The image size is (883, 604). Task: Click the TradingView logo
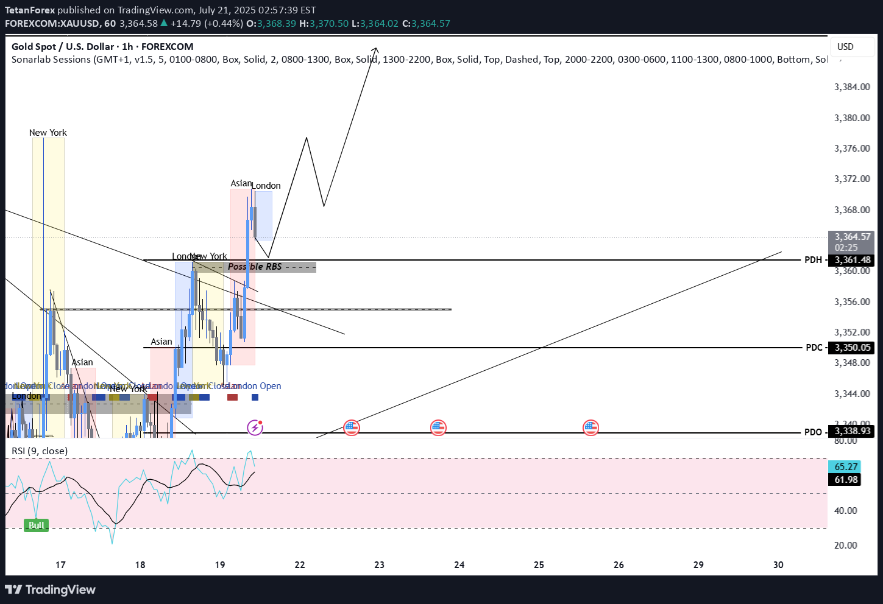point(51,589)
